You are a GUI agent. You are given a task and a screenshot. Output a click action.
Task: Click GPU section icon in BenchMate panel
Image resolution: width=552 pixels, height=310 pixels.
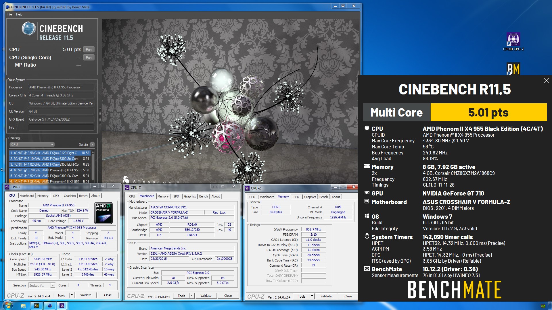click(x=367, y=193)
